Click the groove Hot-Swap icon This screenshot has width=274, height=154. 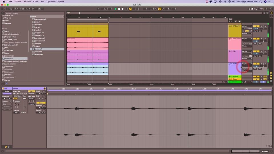pyautogui.click(x=11, y=102)
